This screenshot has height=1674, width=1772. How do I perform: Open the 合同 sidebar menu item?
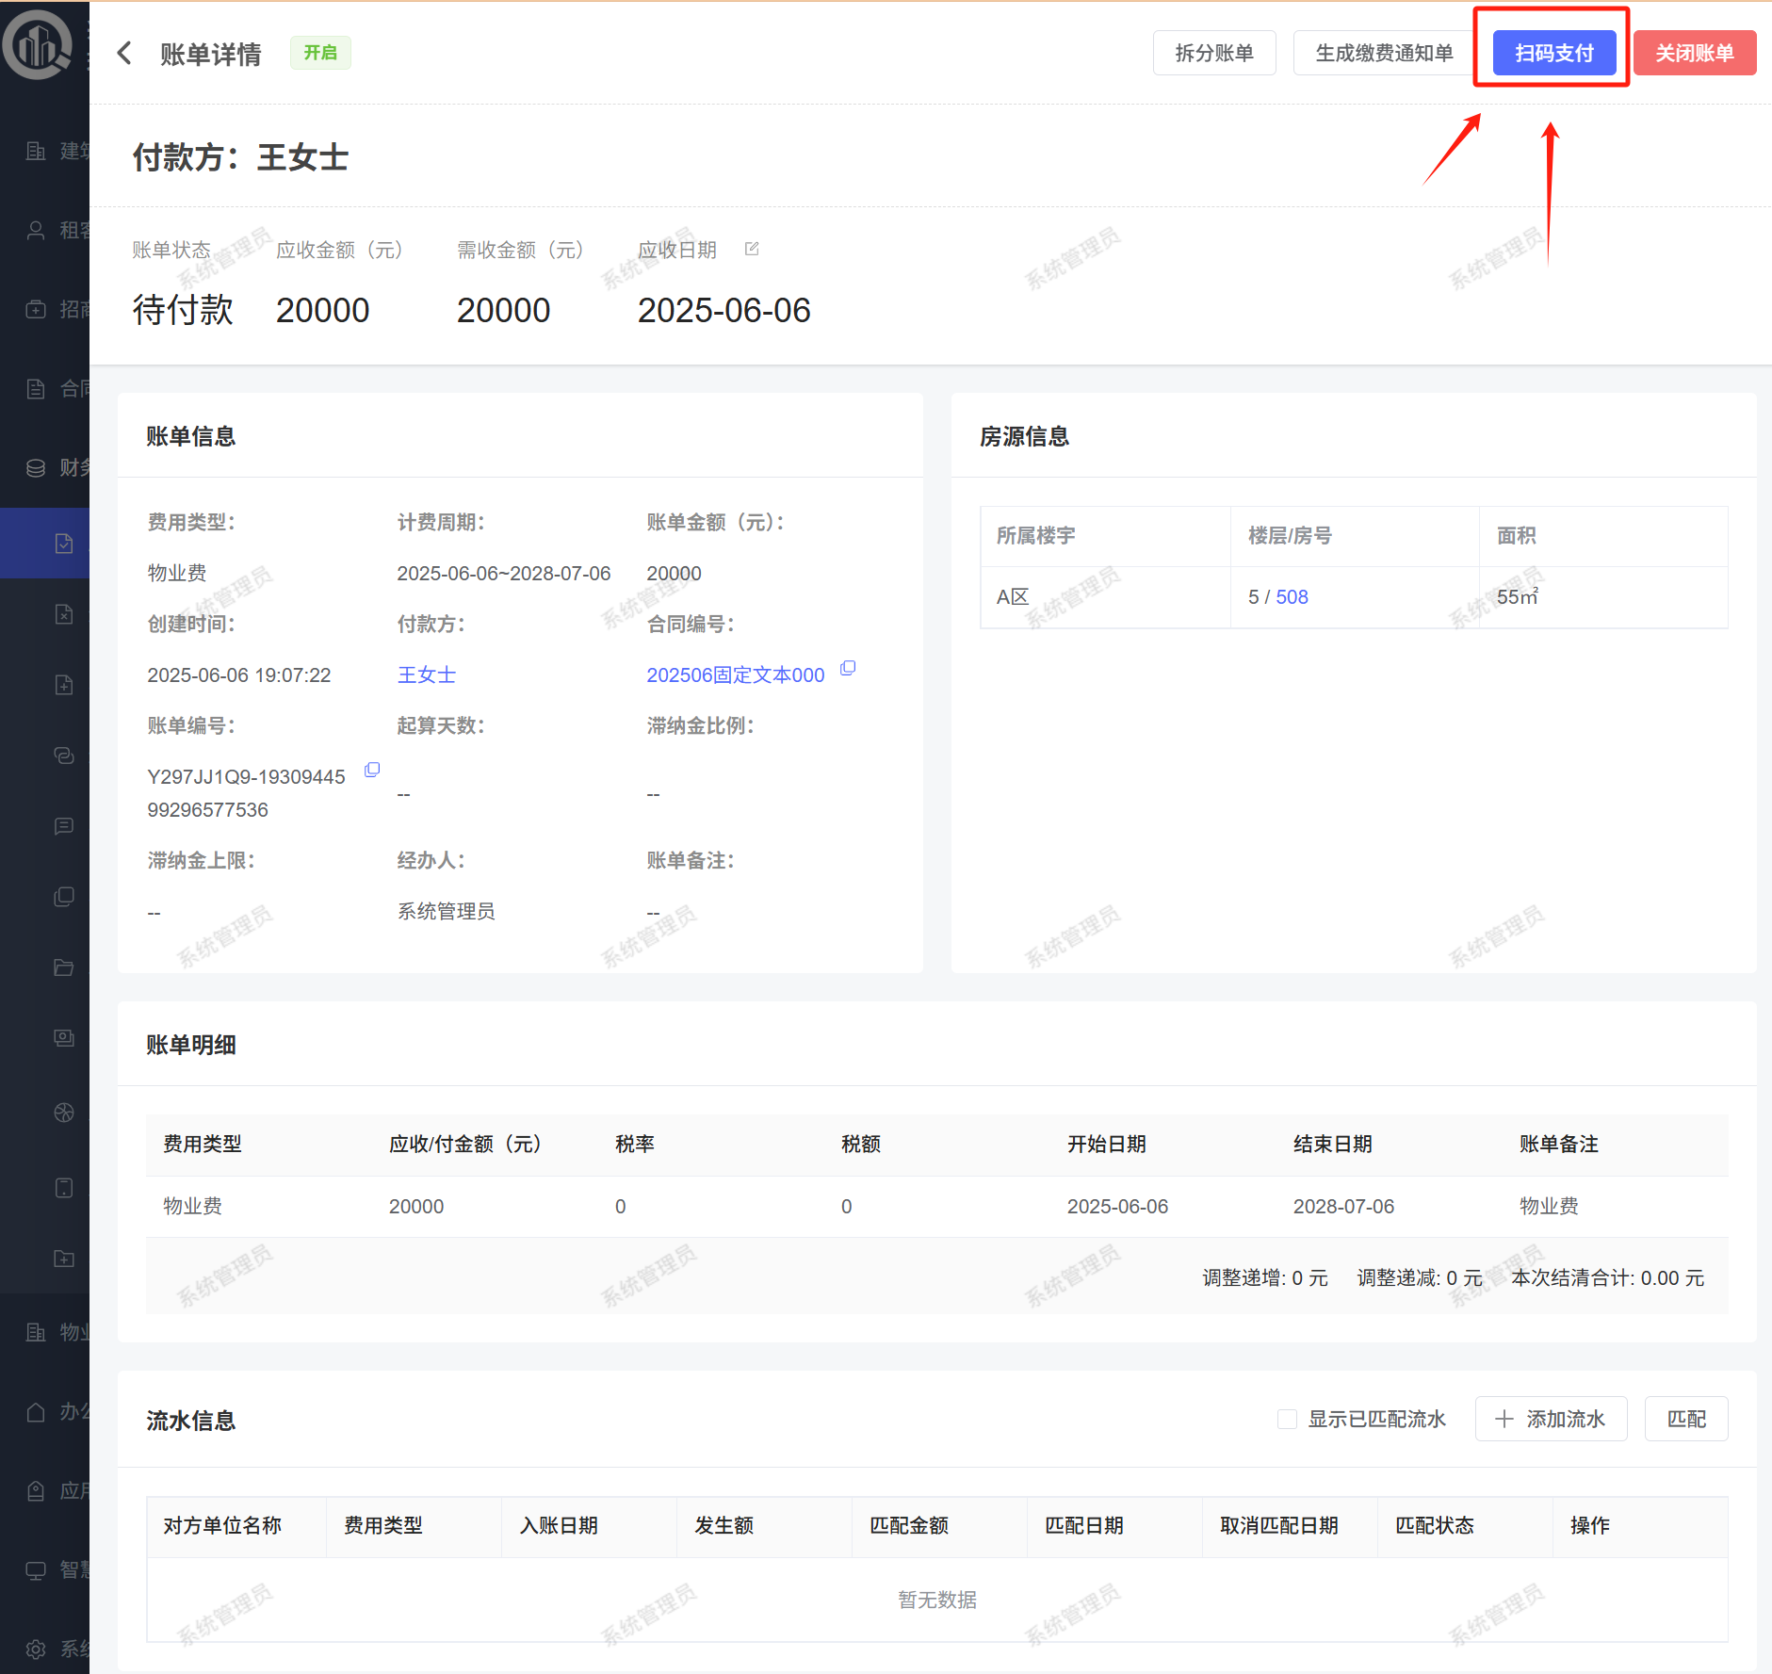(x=57, y=389)
